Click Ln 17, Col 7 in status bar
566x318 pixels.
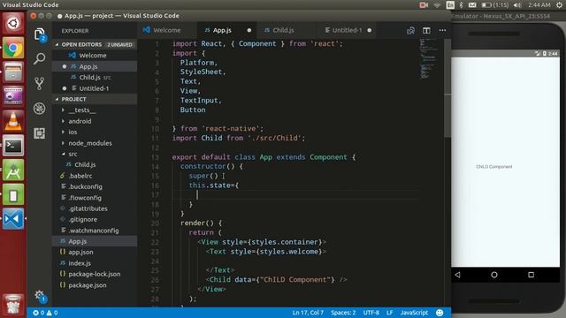click(x=308, y=313)
